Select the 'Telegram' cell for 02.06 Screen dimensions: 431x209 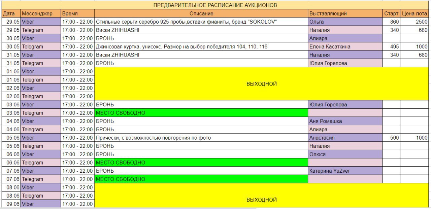tap(41, 96)
